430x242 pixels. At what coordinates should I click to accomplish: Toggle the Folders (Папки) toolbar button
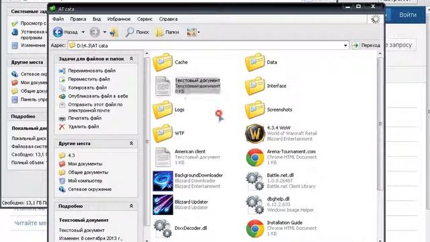tap(167, 32)
